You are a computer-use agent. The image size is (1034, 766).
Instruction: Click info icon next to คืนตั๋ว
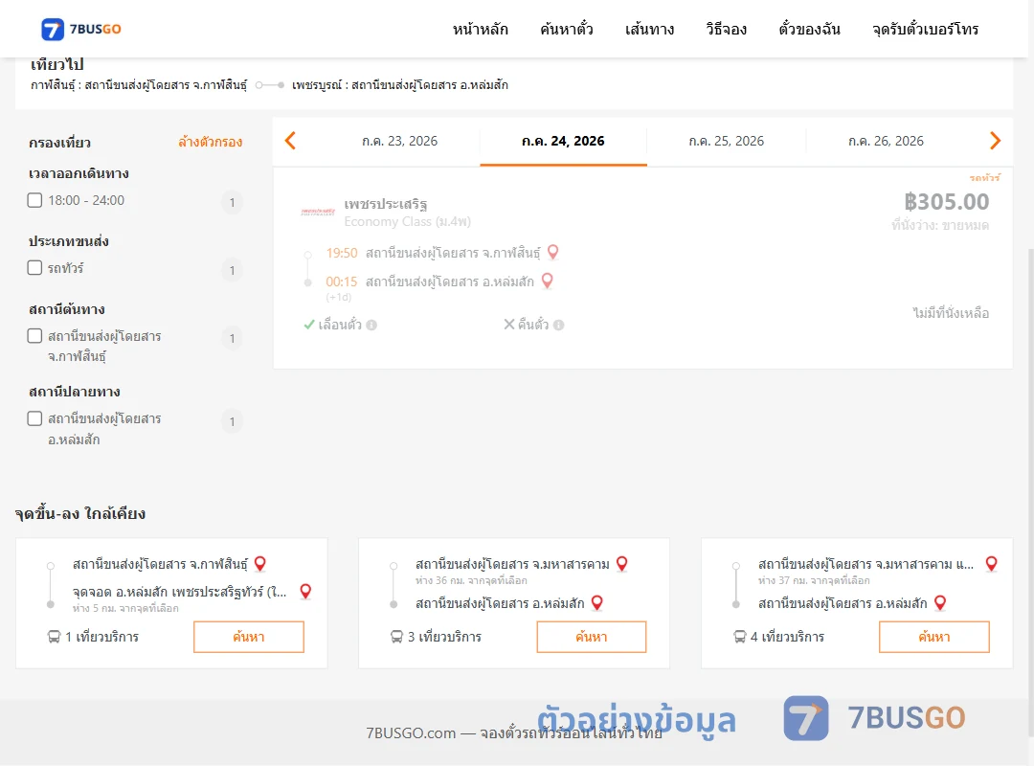coord(558,325)
